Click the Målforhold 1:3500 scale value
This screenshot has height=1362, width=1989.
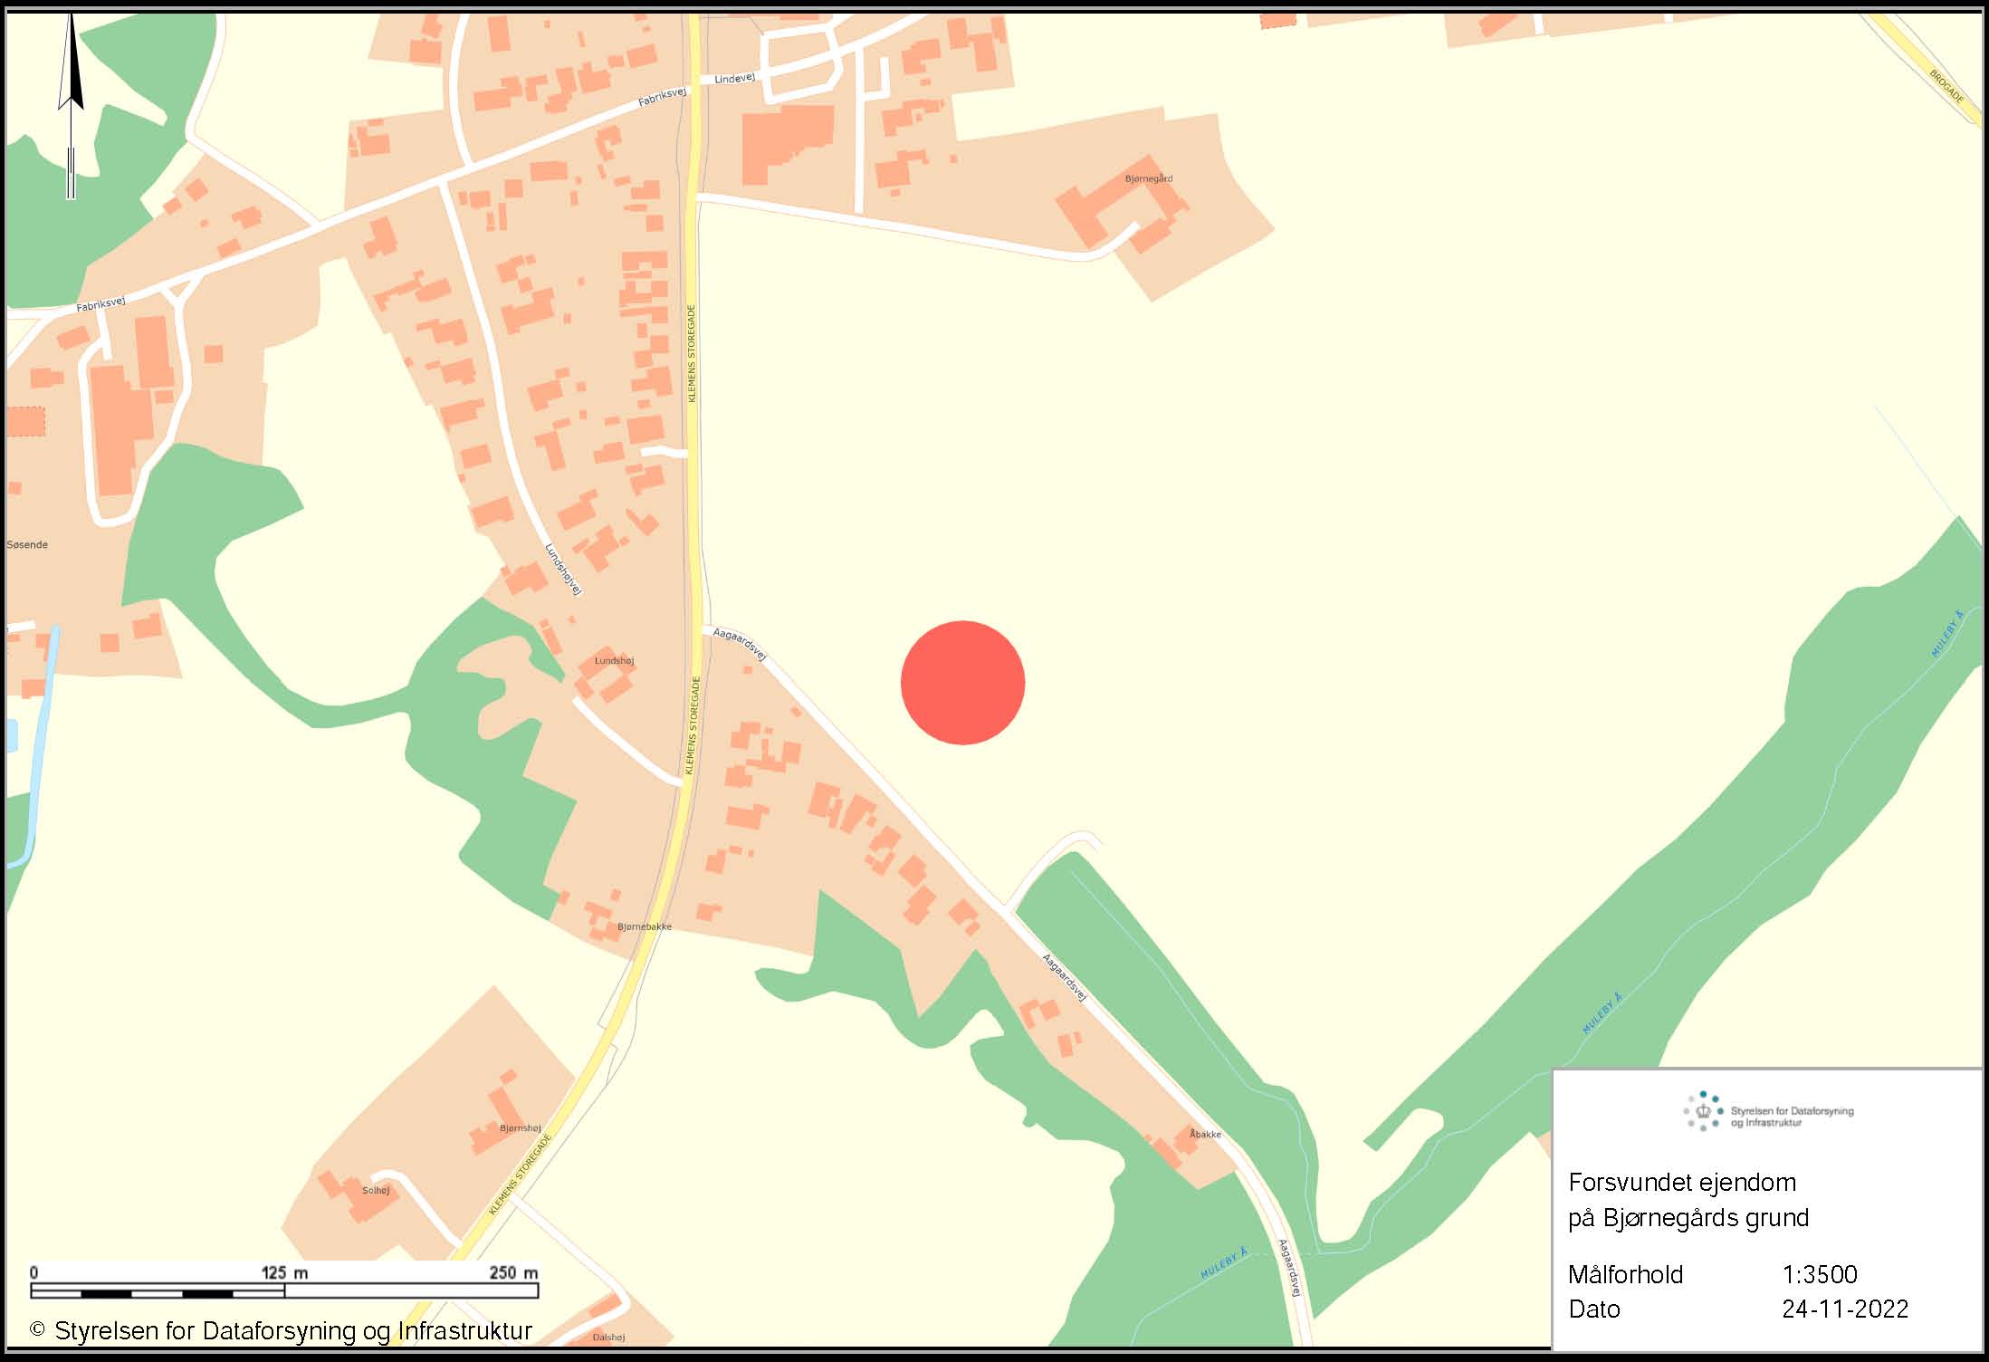tap(1820, 1274)
